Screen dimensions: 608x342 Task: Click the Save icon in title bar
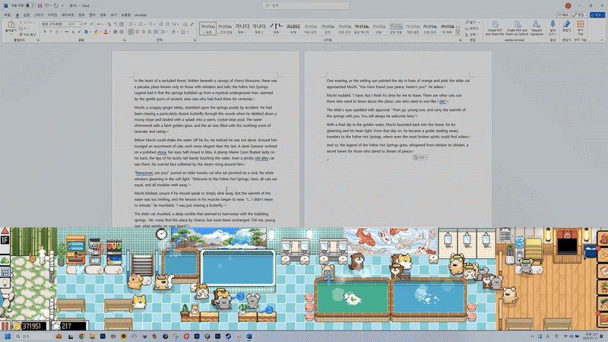click(x=40, y=6)
